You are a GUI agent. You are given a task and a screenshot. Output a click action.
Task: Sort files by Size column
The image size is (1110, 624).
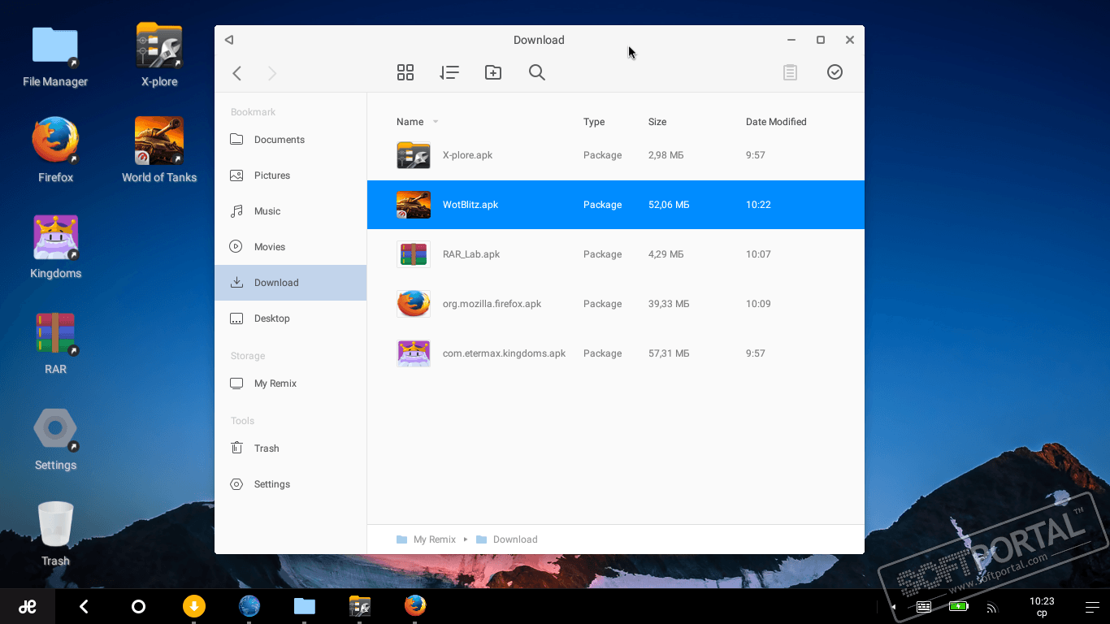click(657, 122)
